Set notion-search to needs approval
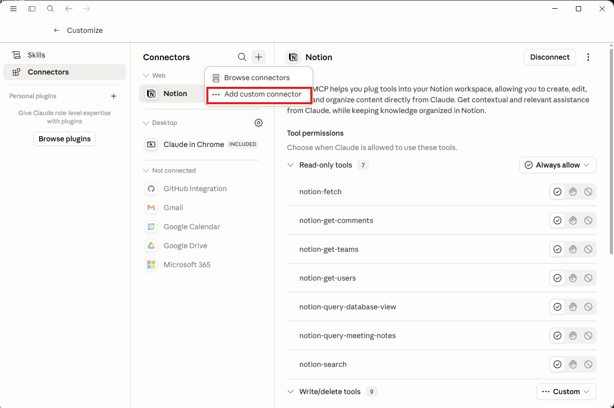Image resolution: width=614 pixels, height=408 pixels. coord(573,364)
